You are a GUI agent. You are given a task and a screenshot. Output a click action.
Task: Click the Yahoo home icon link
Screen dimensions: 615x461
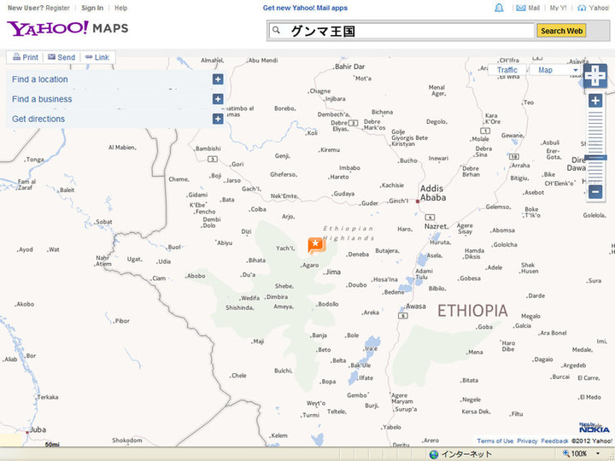click(x=594, y=8)
